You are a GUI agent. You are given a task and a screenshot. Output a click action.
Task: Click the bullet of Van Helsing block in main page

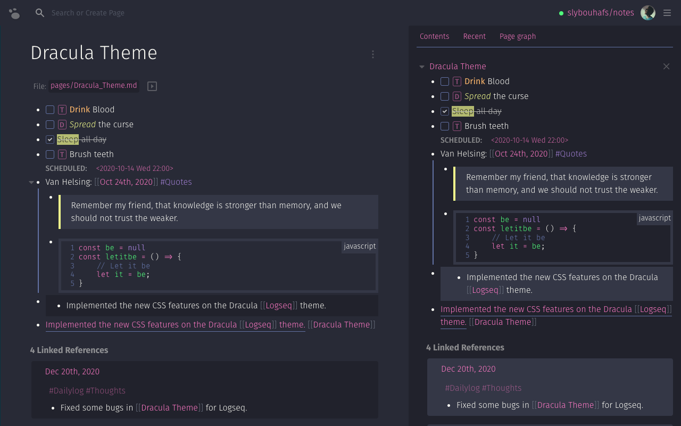click(38, 183)
